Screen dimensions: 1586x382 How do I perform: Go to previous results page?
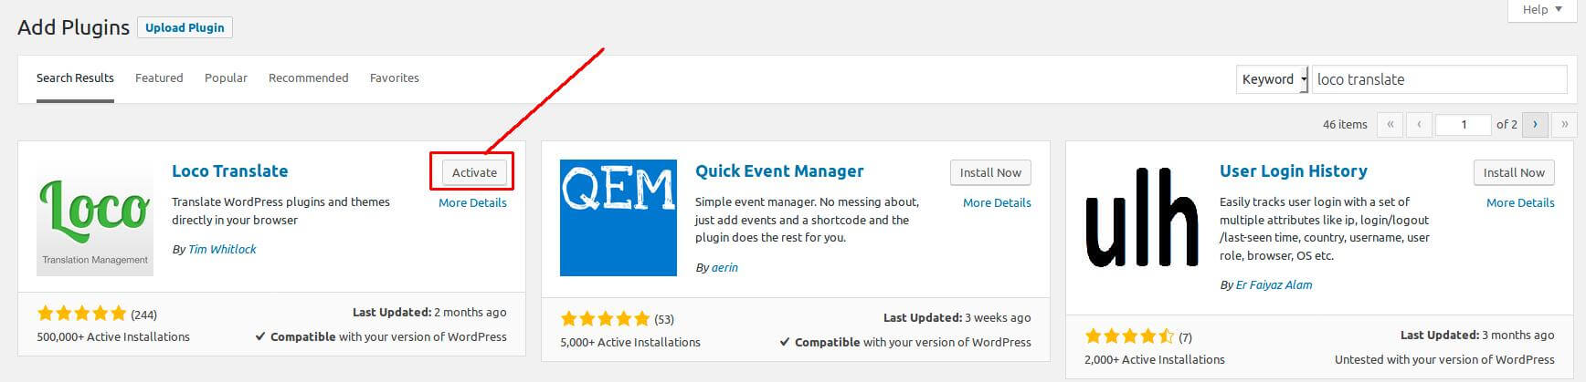(1419, 125)
